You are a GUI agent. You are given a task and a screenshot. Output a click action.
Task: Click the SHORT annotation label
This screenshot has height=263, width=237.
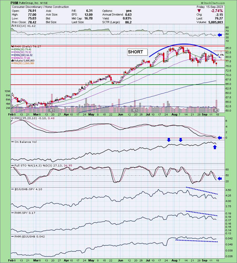[137, 52]
